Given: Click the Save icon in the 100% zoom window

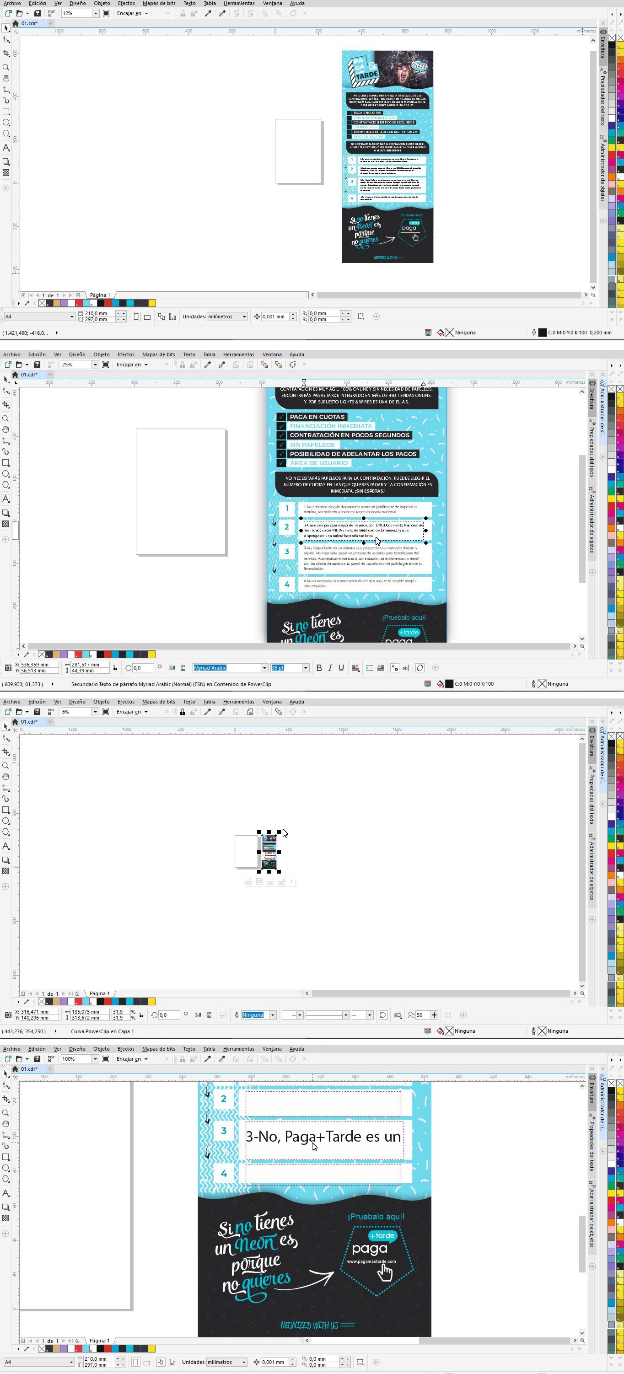Looking at the screenshot, I should click(x=38, y=1059).
